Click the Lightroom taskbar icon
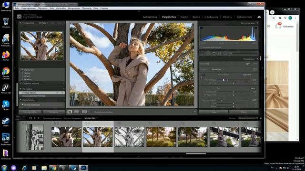Image resolution: width=305 pixels, height=171 pixels. (83, 168)
